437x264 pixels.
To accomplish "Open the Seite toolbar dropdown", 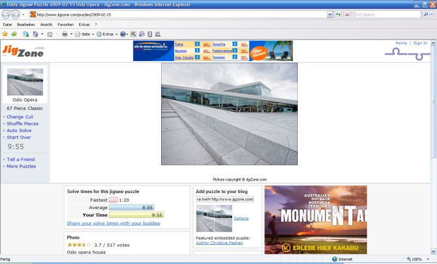I will coord(85,34).
